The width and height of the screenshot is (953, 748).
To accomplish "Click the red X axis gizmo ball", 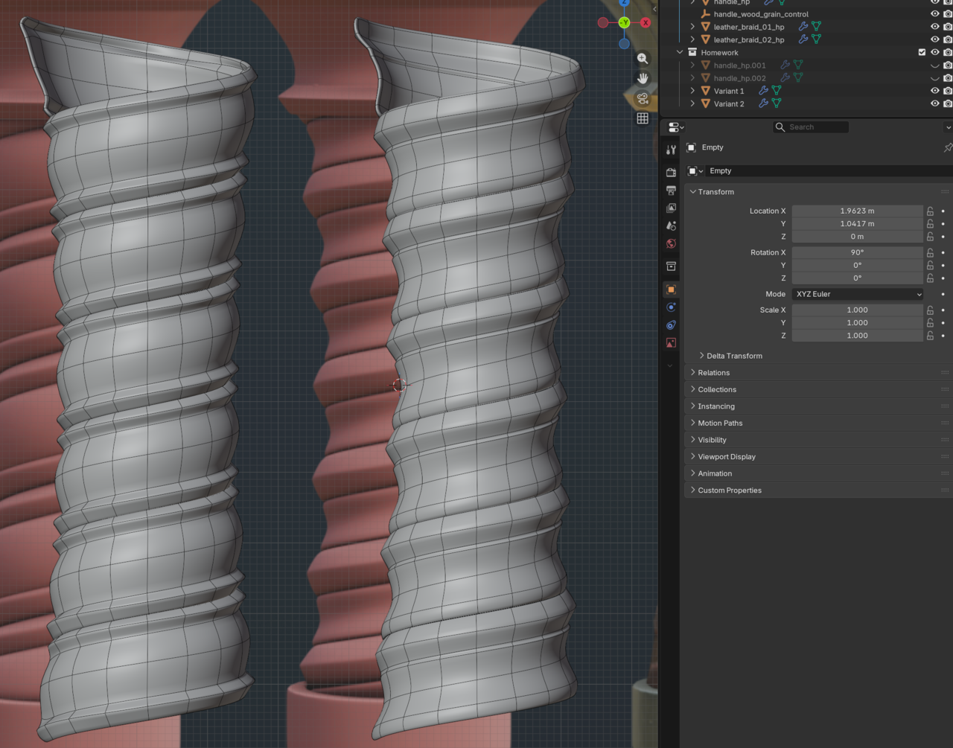I will [645, 23].
